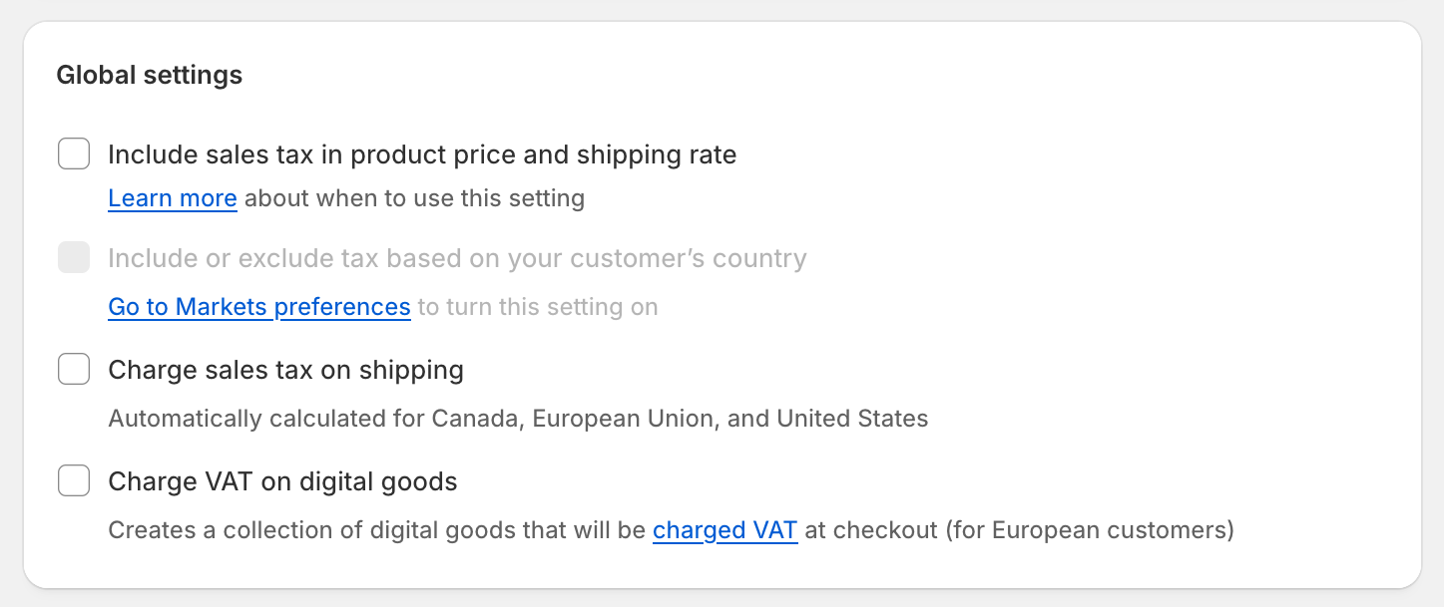Click the disabled country-based tax checkbox

74,257
